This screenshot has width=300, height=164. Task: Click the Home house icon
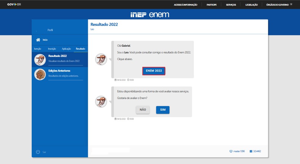tap(38, 40)
